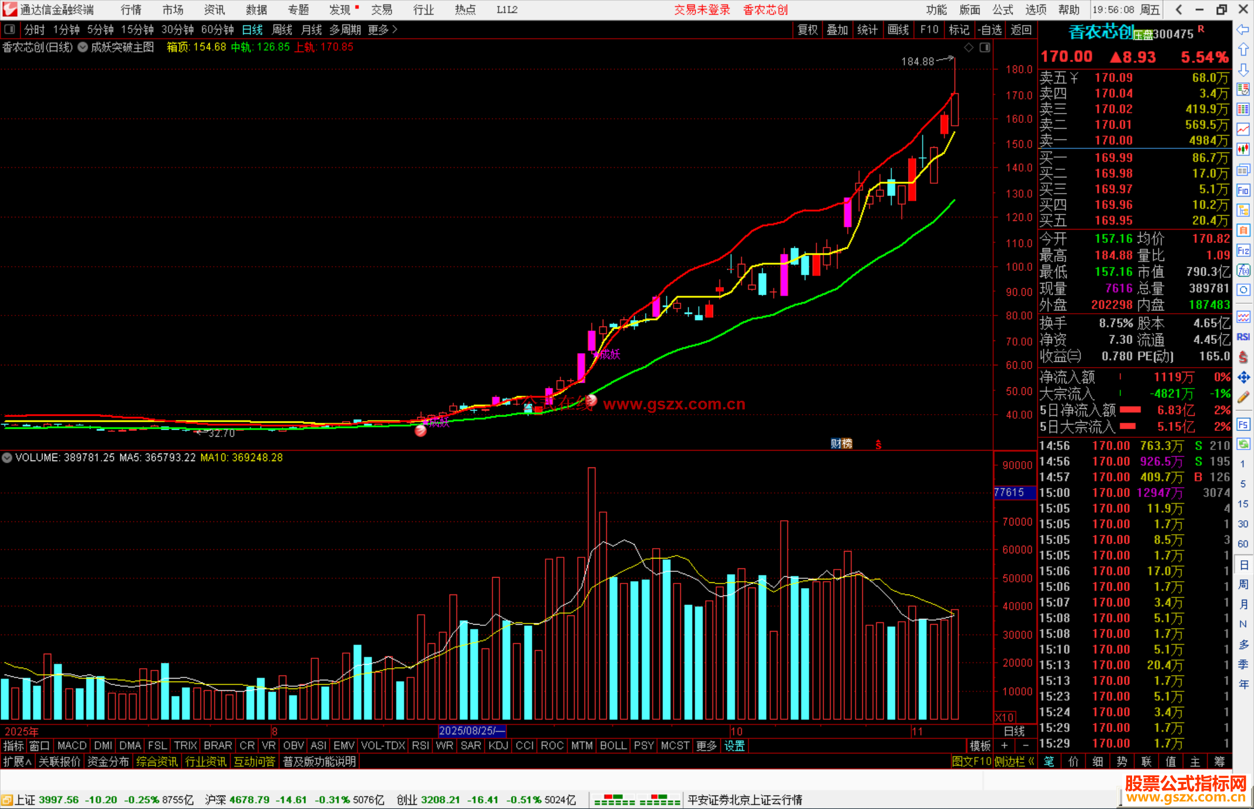Image resolution: width=1254 pixels, height=809 pixels.
Task: Expand the 更多 period options chevron
Action: pyautogui.click(x=395, y=30)
